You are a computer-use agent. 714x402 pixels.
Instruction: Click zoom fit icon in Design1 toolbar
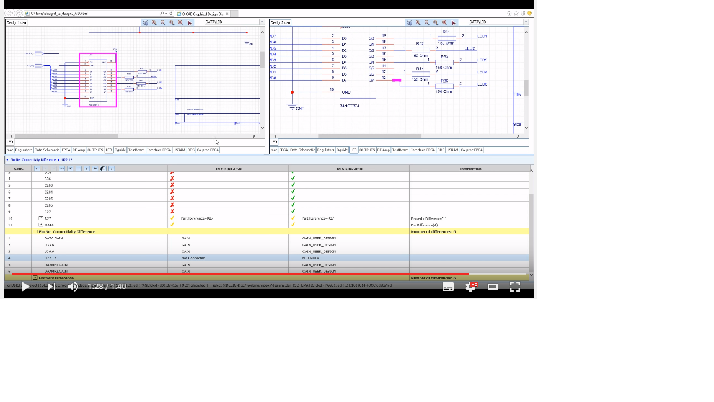145,22
